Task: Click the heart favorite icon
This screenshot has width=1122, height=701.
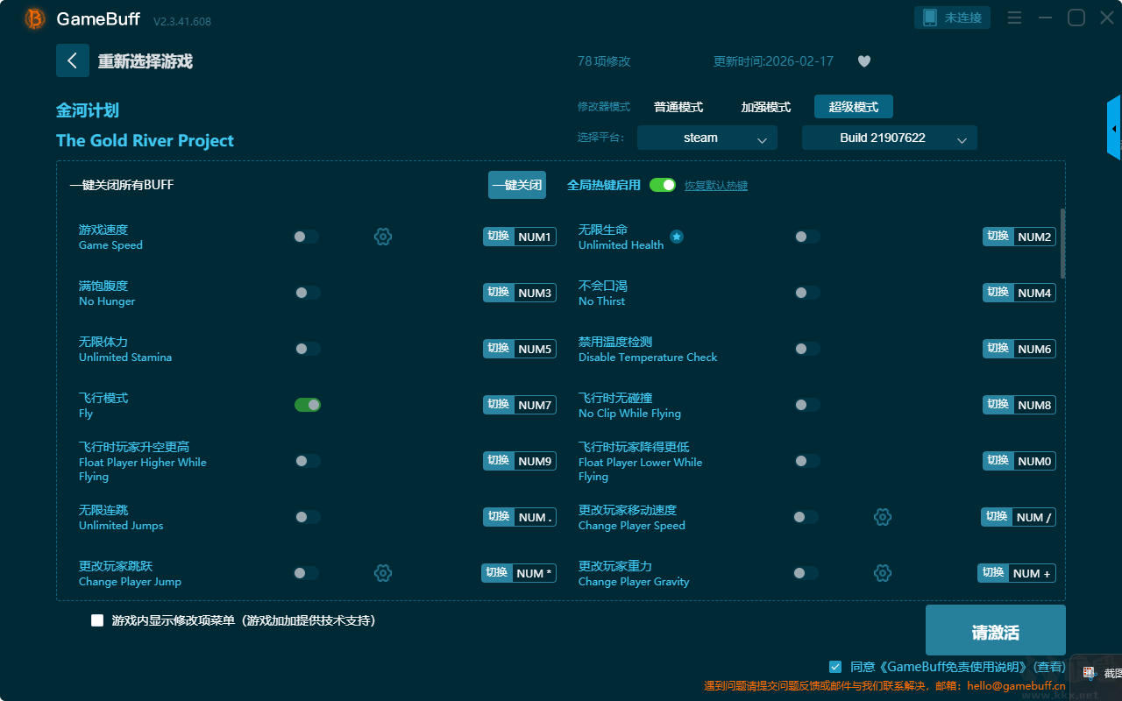Action: pyautogui.click(x=864, y=61)
